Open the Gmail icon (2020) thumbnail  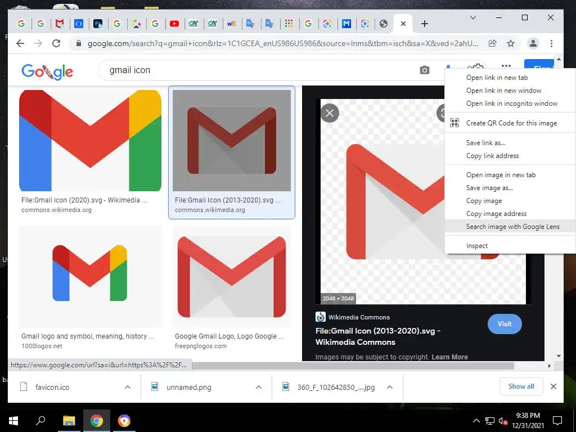click(x=90, y=141)
